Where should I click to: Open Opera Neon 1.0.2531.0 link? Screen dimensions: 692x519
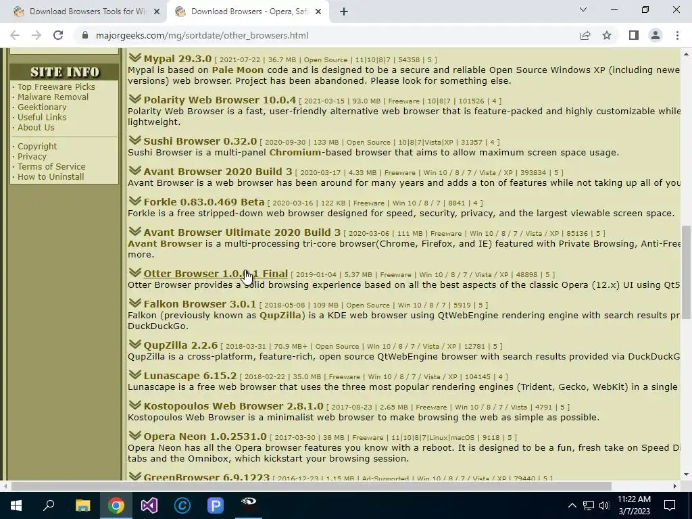pos(205,437)
